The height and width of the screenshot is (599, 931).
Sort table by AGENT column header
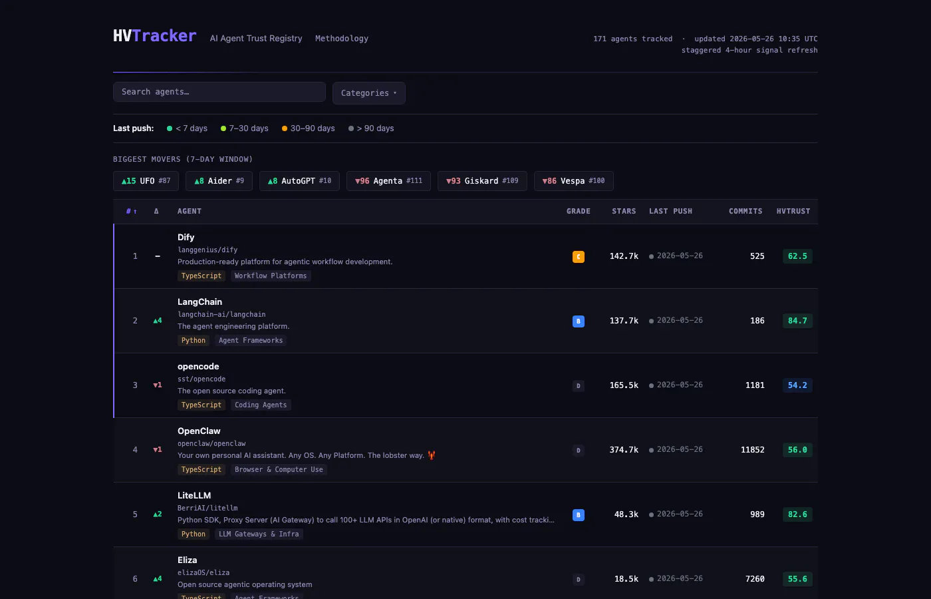(x=190, y=212)
